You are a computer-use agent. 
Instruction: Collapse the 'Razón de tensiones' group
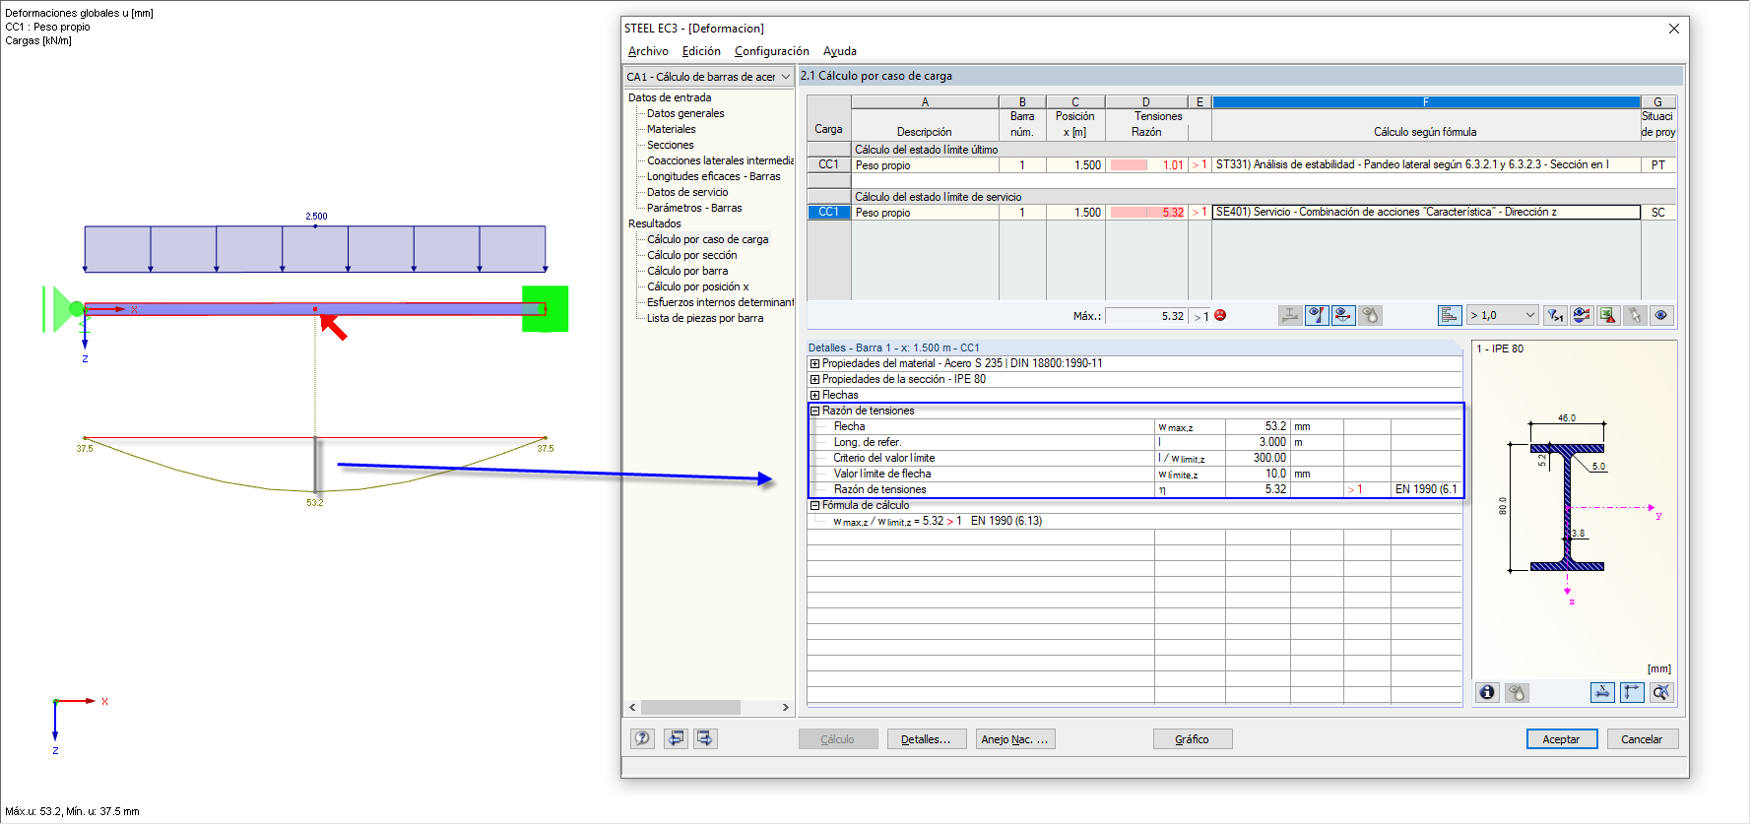coord(814,411)
